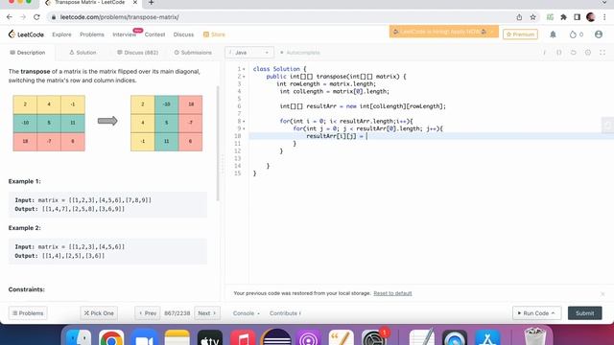Click the description panel scrollbar
614x345 pixels.
[x=218, y=143]
